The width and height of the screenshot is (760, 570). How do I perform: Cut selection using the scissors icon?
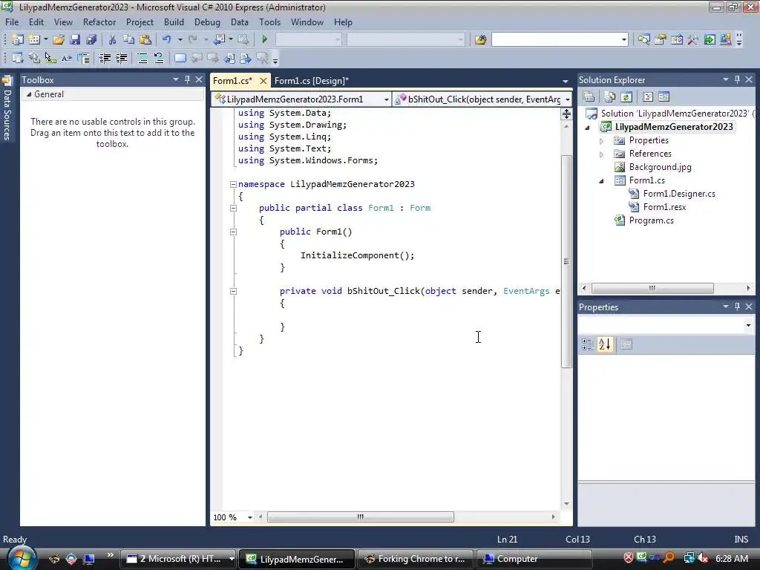[112, 40]
